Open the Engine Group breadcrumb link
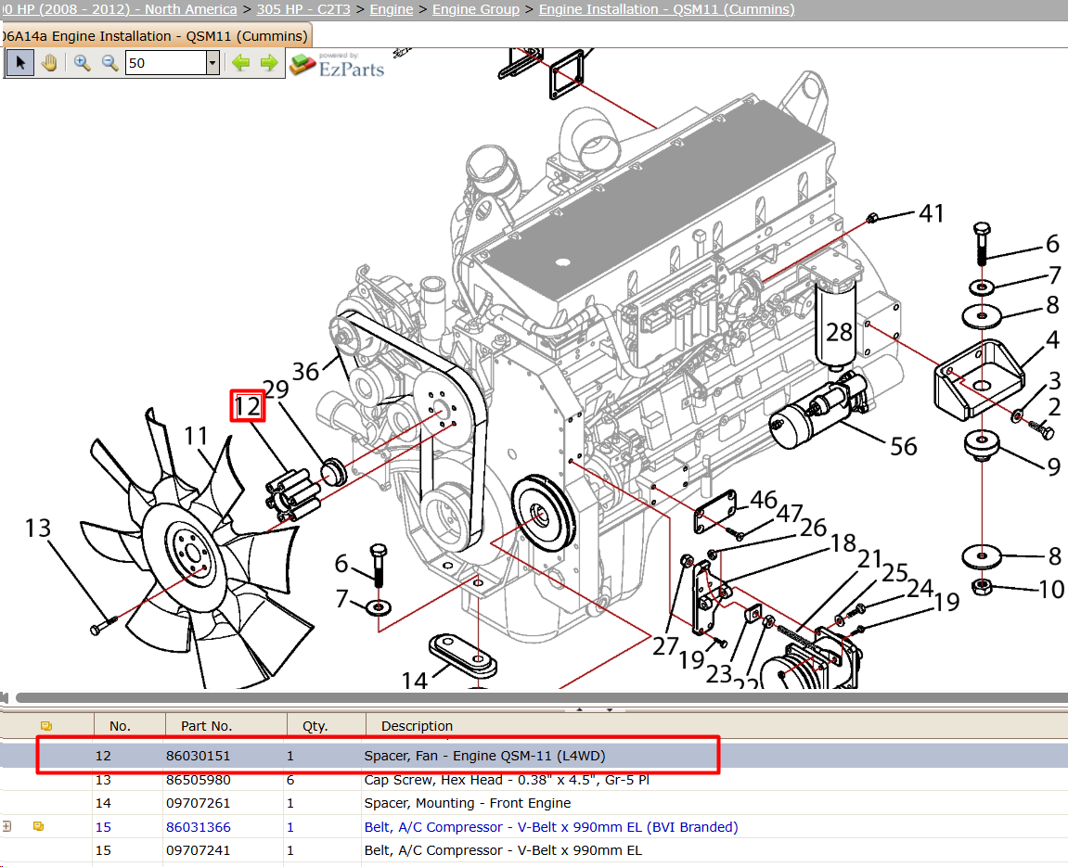The height and width of the screenshot is (867, 1068). [475, 9]
